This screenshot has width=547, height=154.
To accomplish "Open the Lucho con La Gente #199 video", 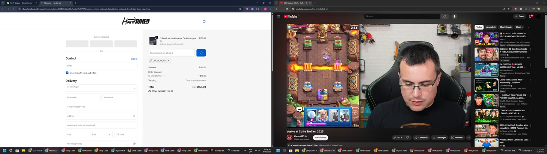I will click(x=486, y=85).
